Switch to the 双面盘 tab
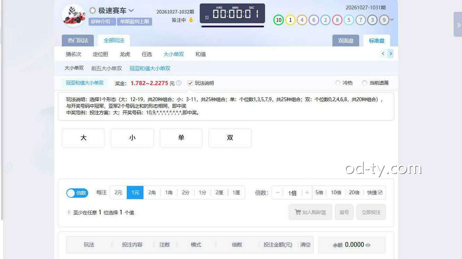The image size is (462, 259). pyautogui.click(x=346, y=41)
